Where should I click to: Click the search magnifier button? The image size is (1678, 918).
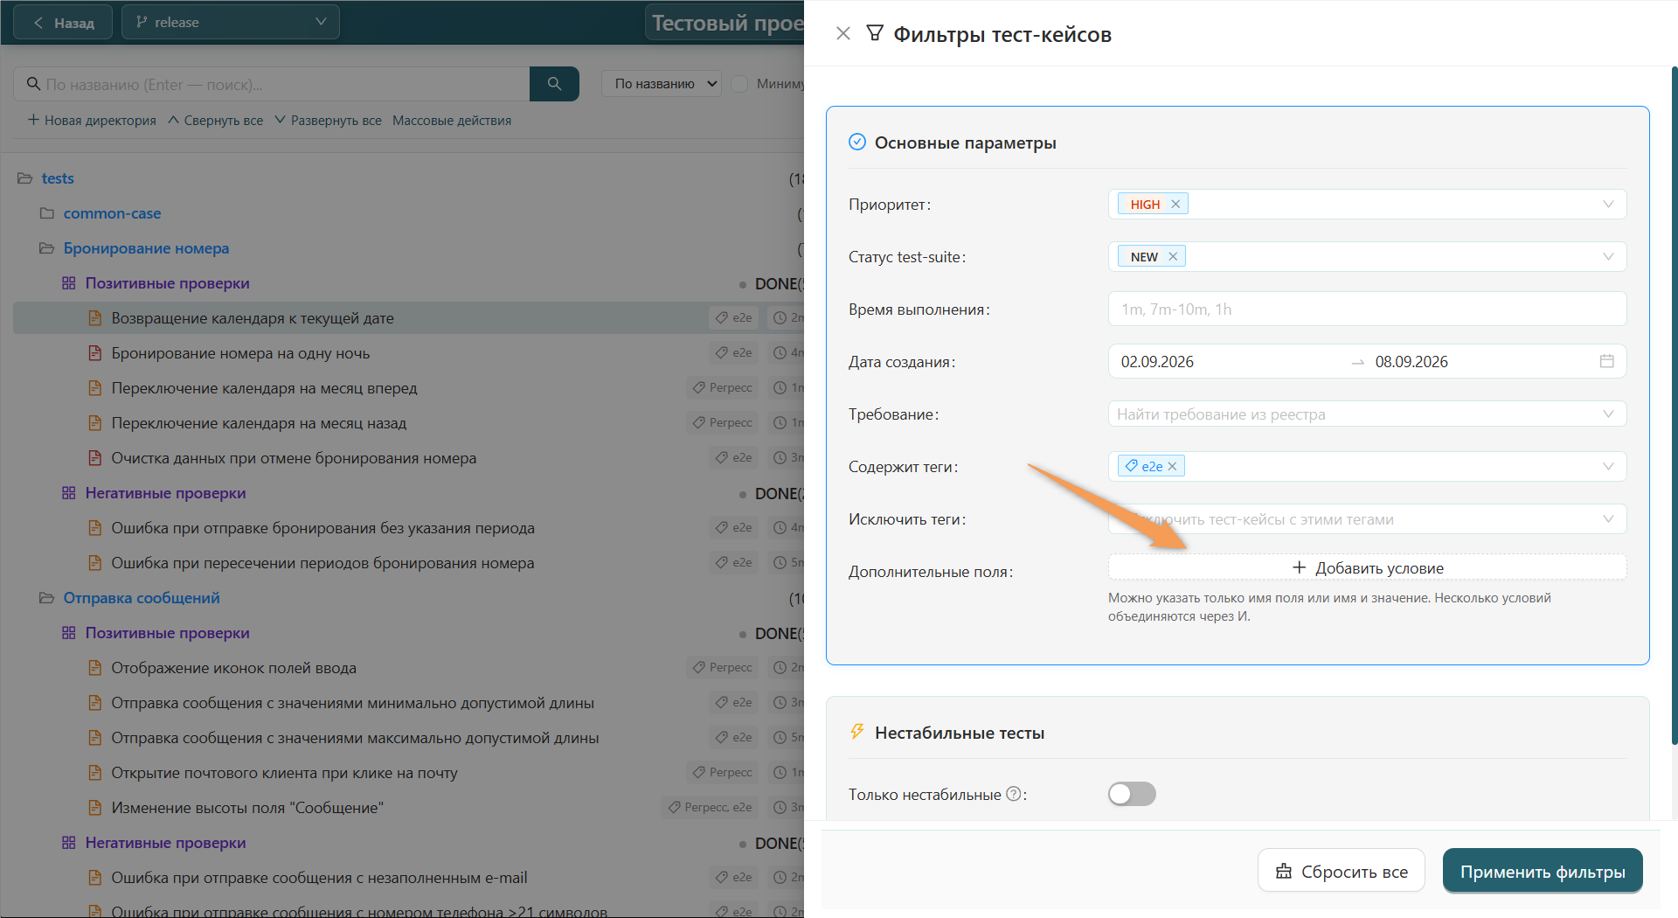pos(554,84)
